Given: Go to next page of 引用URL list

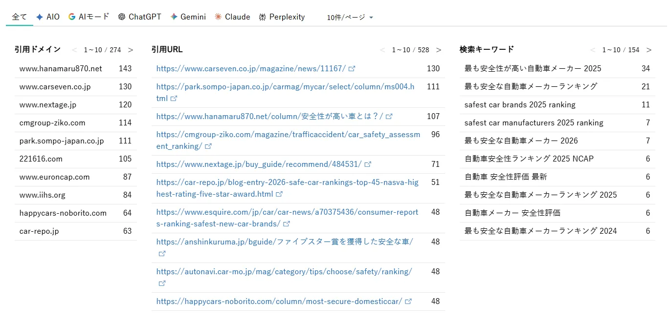Looking at the screenshot, I should (439, 50).
